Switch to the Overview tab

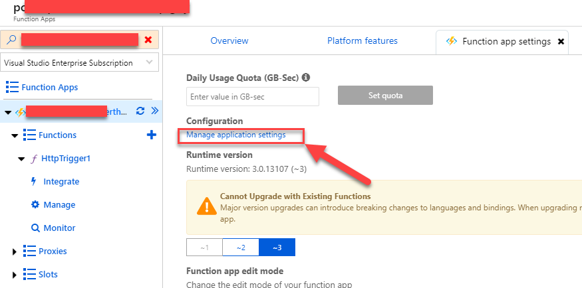(x=229, y=41)
